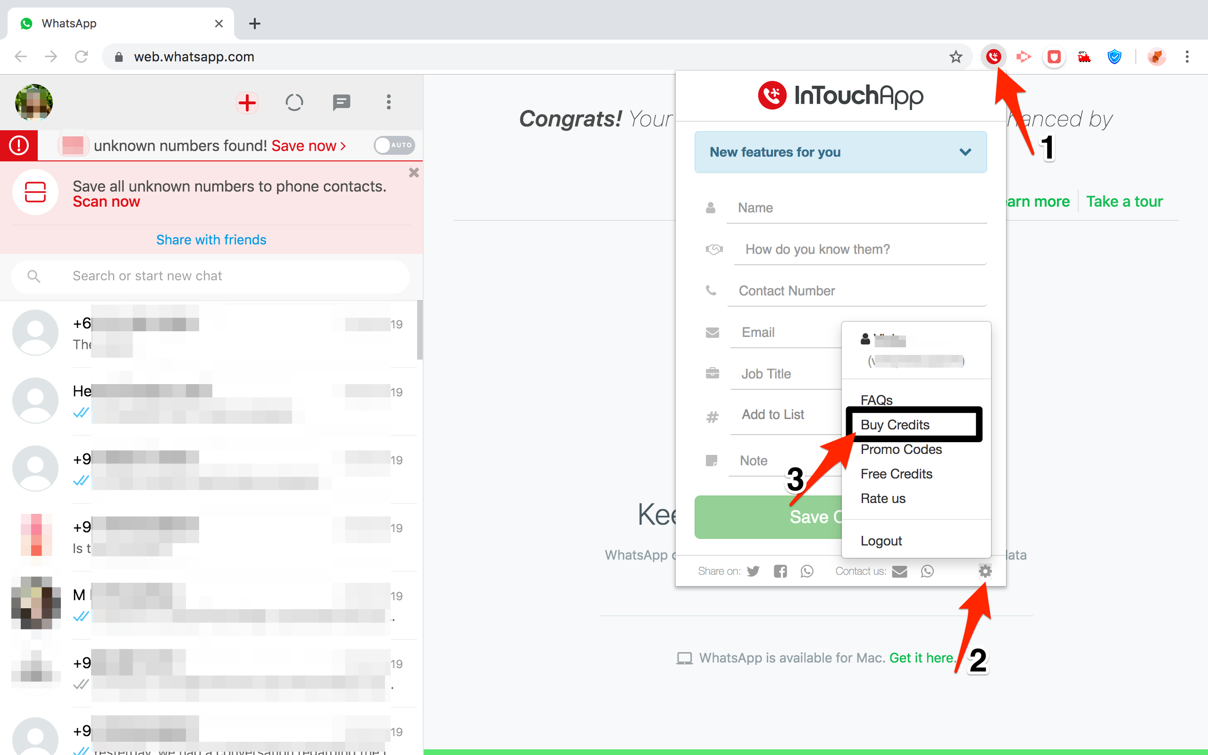Open WhatsApp status circle icon
Screen dimensions: 1208x755
294,103
